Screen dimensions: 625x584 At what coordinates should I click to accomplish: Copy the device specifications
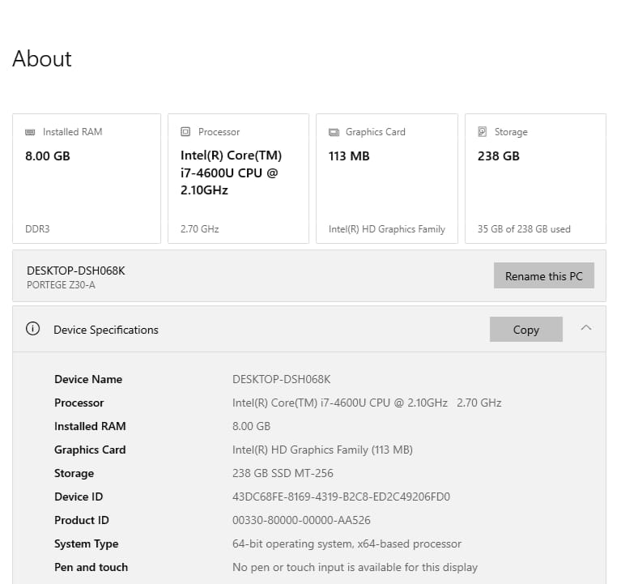pos(525,330)
